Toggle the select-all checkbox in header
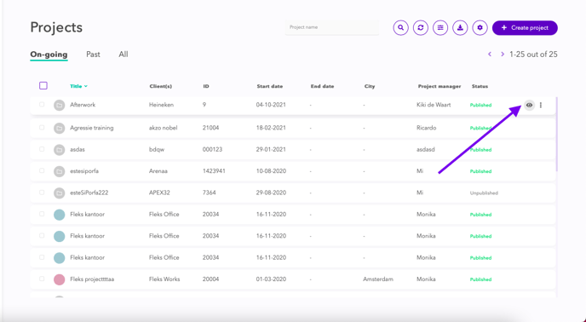Image resolution: width=586 pixels, height=322 pixels. (x=43, y=86)
